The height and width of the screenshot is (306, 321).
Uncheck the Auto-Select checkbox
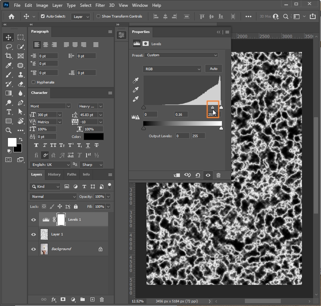pyautogui.click(x=43, y=16)
